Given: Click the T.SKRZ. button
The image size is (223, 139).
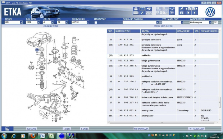Looking at the screenshot, I should coord(85,129).
